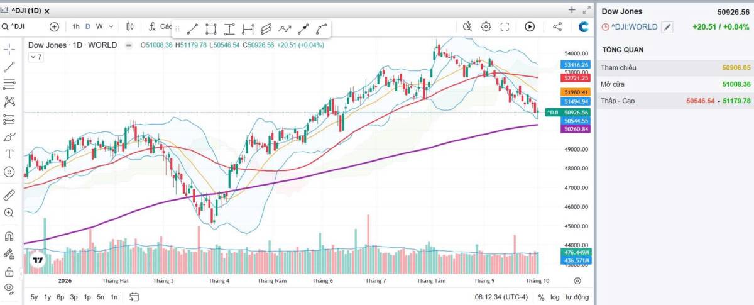754x305 pixels.
Task: Start bar replay play button
Action: [530, 26]
